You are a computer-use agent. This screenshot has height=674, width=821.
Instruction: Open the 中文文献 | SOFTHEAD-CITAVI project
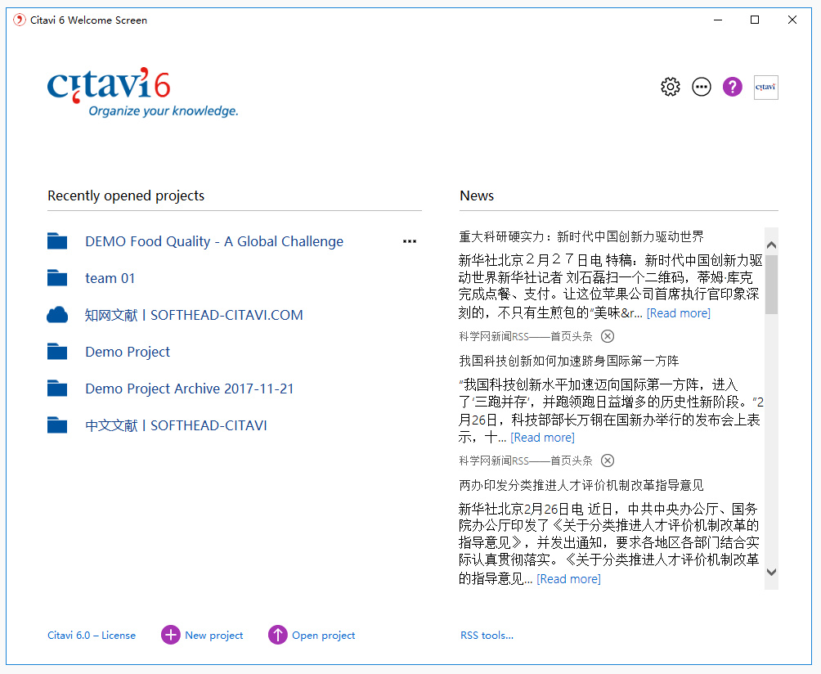(x=176, y=425)
